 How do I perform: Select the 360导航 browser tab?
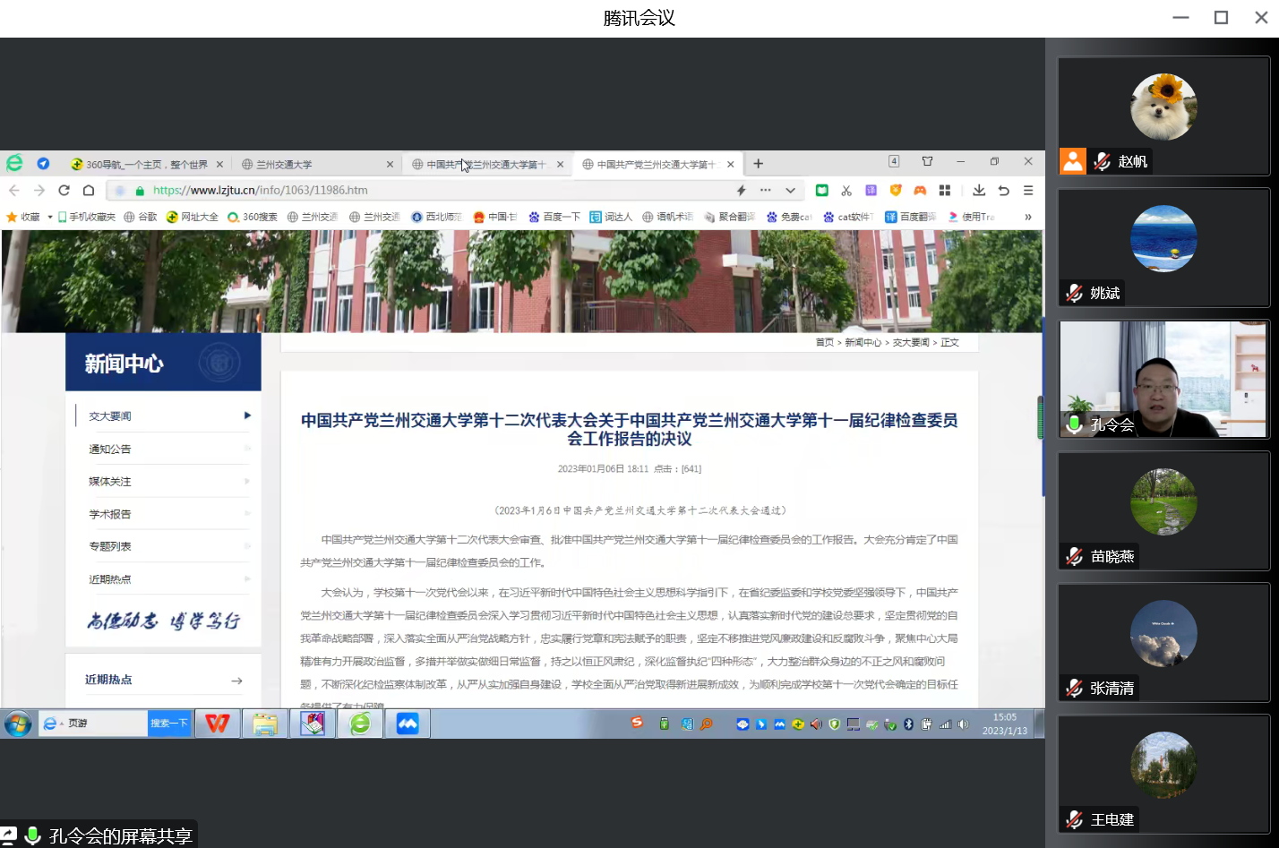(x=145, y=164)
